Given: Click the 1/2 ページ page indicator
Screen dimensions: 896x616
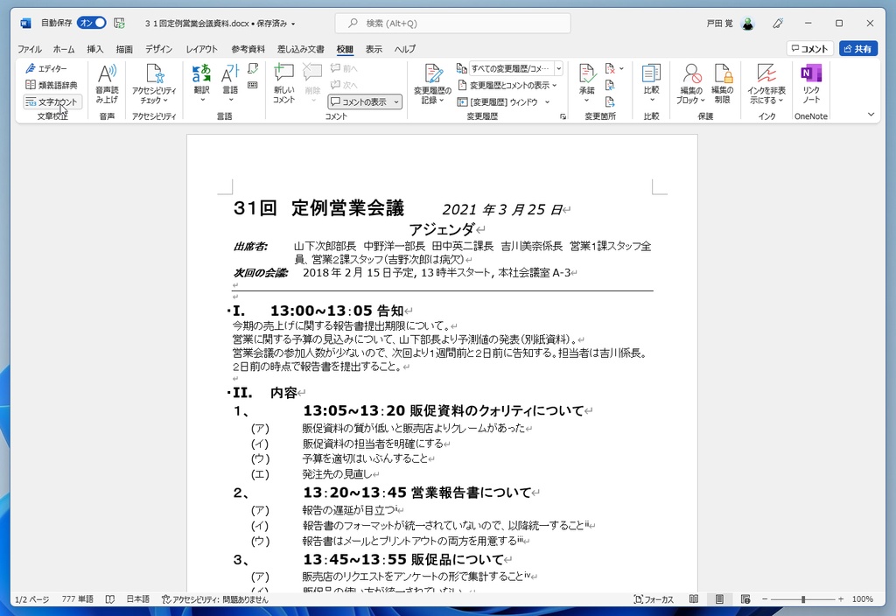Looking at the screenshot, I should 32,599.
